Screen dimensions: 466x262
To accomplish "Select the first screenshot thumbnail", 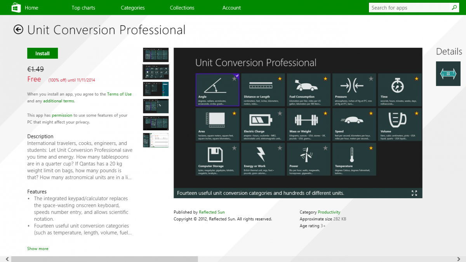I will click(x=156, y=55).
